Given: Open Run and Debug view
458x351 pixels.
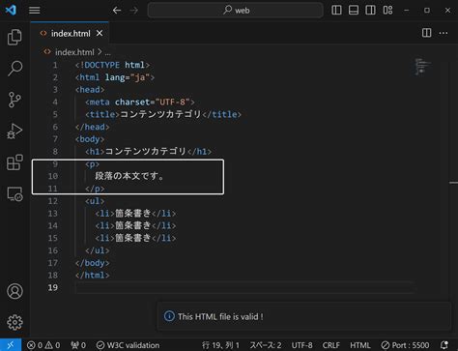Looking at the screenshot, I should click(x=14, y=131).
